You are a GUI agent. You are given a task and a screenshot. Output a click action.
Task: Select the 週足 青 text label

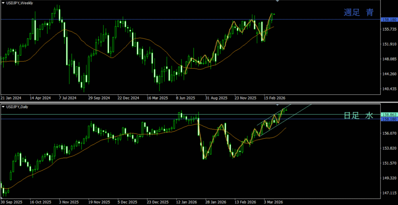pyautogui.click(x=358, y=12)
